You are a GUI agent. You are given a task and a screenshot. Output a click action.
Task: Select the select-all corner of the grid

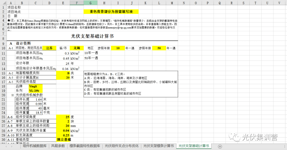(3, 3)
